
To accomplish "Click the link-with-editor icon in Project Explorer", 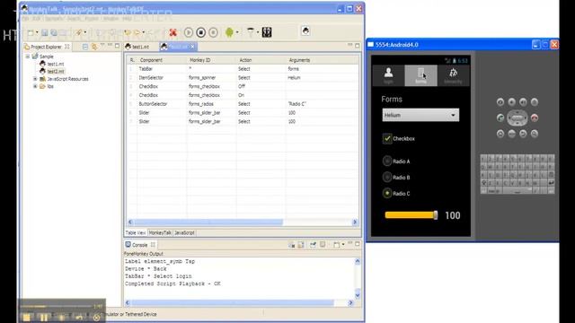I will [94, 47].
